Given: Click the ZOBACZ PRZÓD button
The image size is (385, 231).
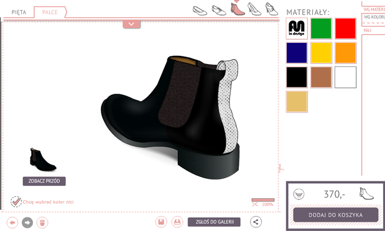Looking at the screenshot, I should (44, 181).
